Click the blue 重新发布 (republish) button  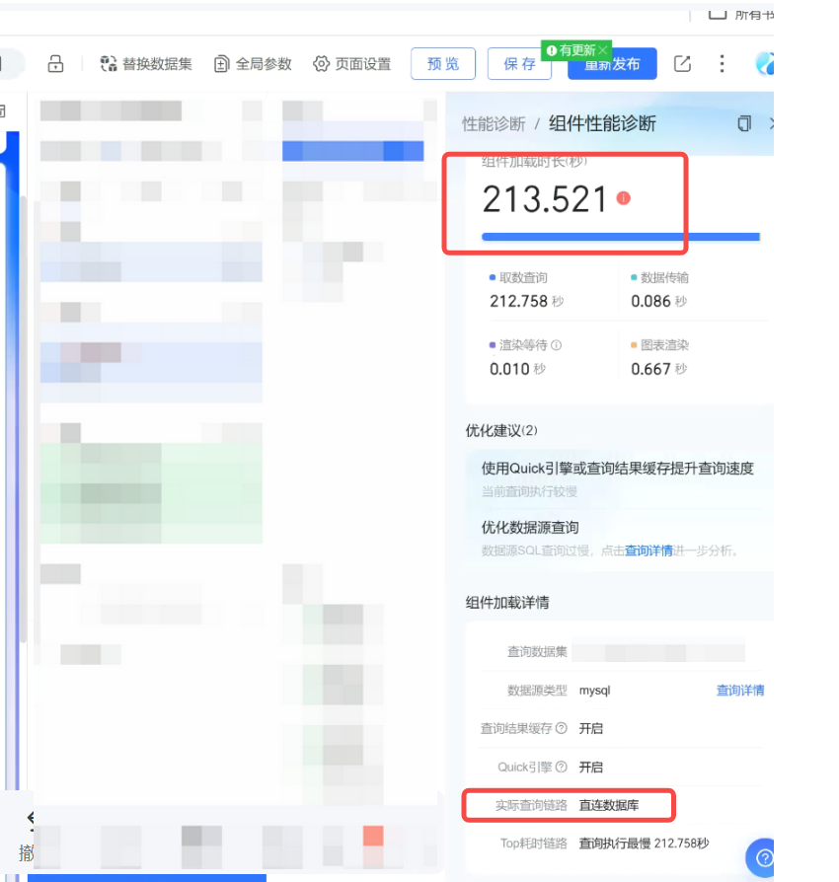click(x=612, y=66)
